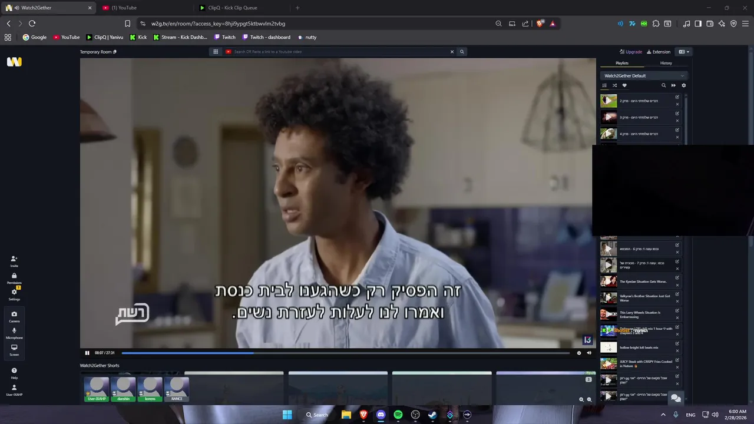Click the RANCE participant avatar
The height and width of the screenshot is (424, 754).
point(177,389)
